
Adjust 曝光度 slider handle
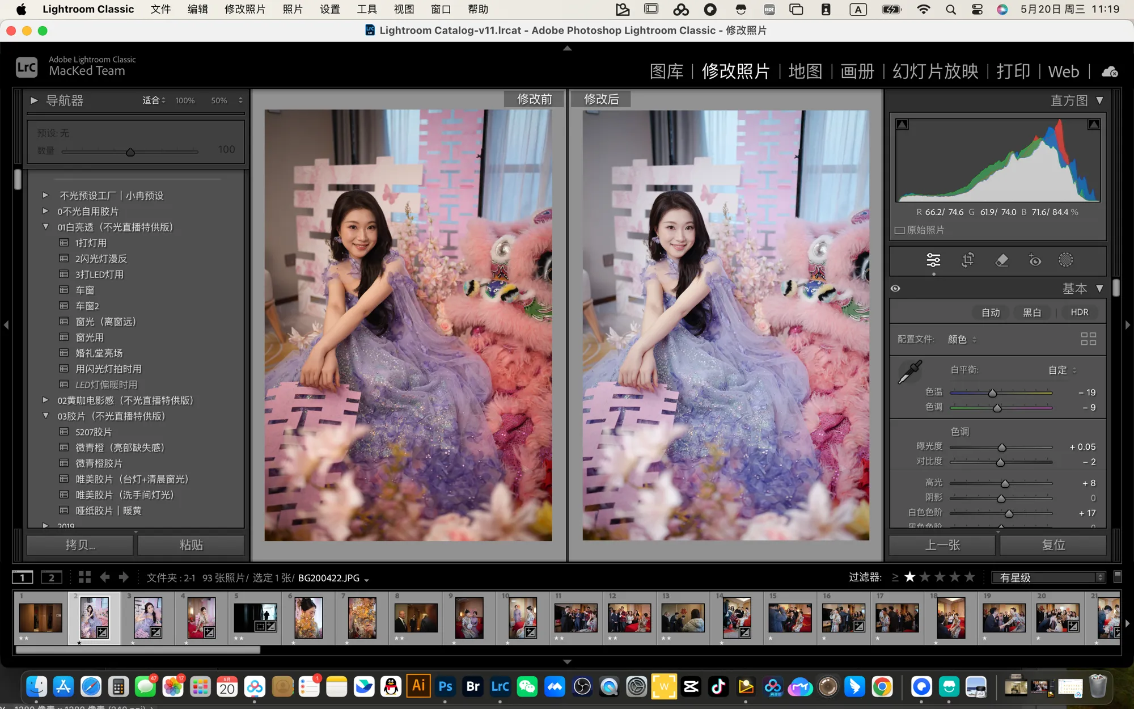click(1002, 448)
